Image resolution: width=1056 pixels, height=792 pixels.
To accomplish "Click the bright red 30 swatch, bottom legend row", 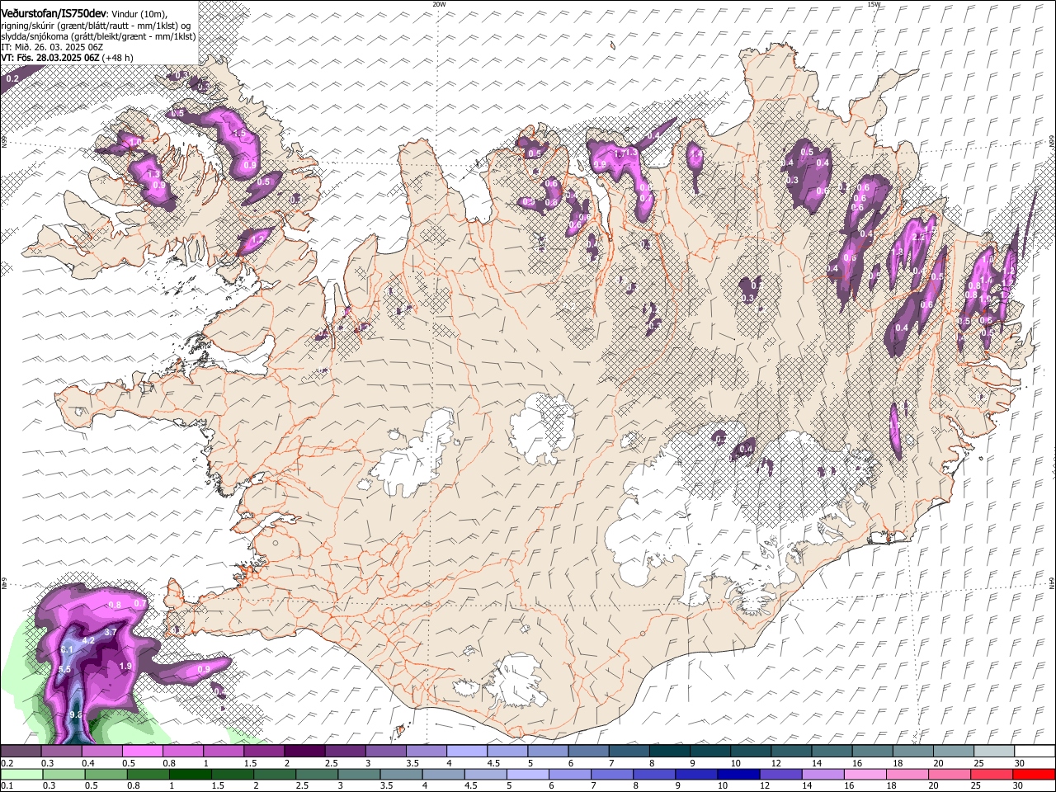I will [x=1034, y=774].
